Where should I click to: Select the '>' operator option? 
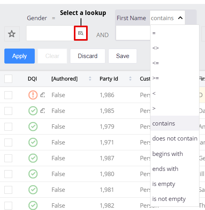pyautogui.click(x=175, y=108)
